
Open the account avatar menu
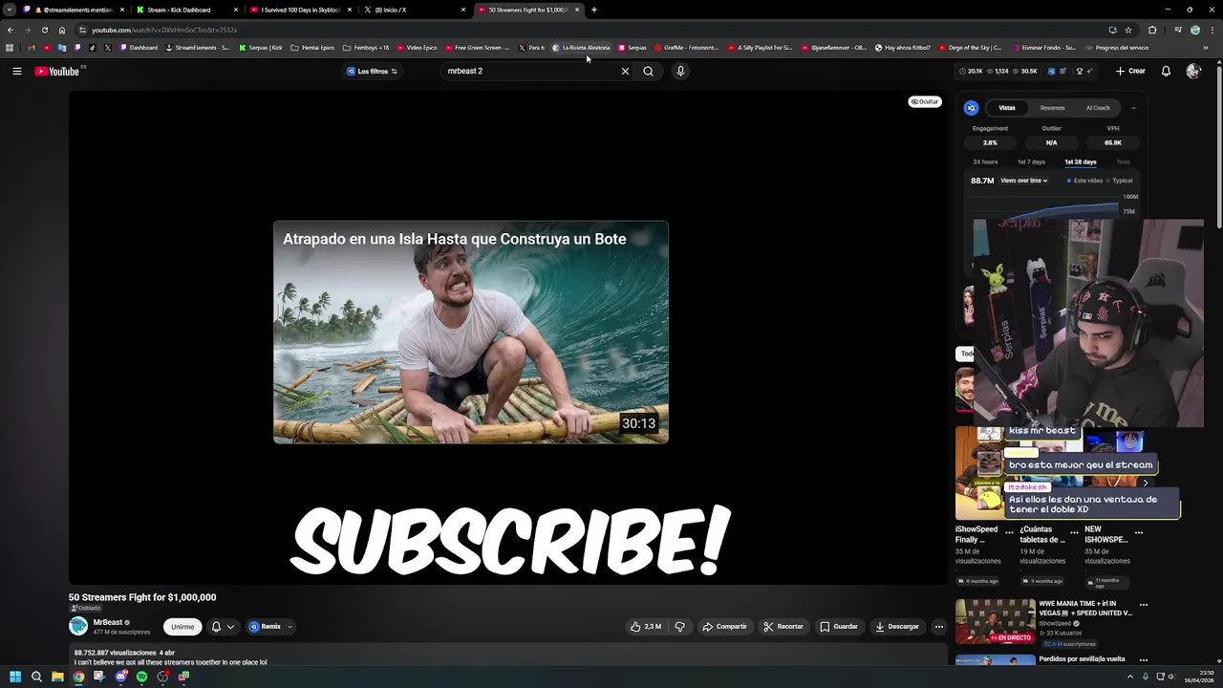[x=1192, y=71]
